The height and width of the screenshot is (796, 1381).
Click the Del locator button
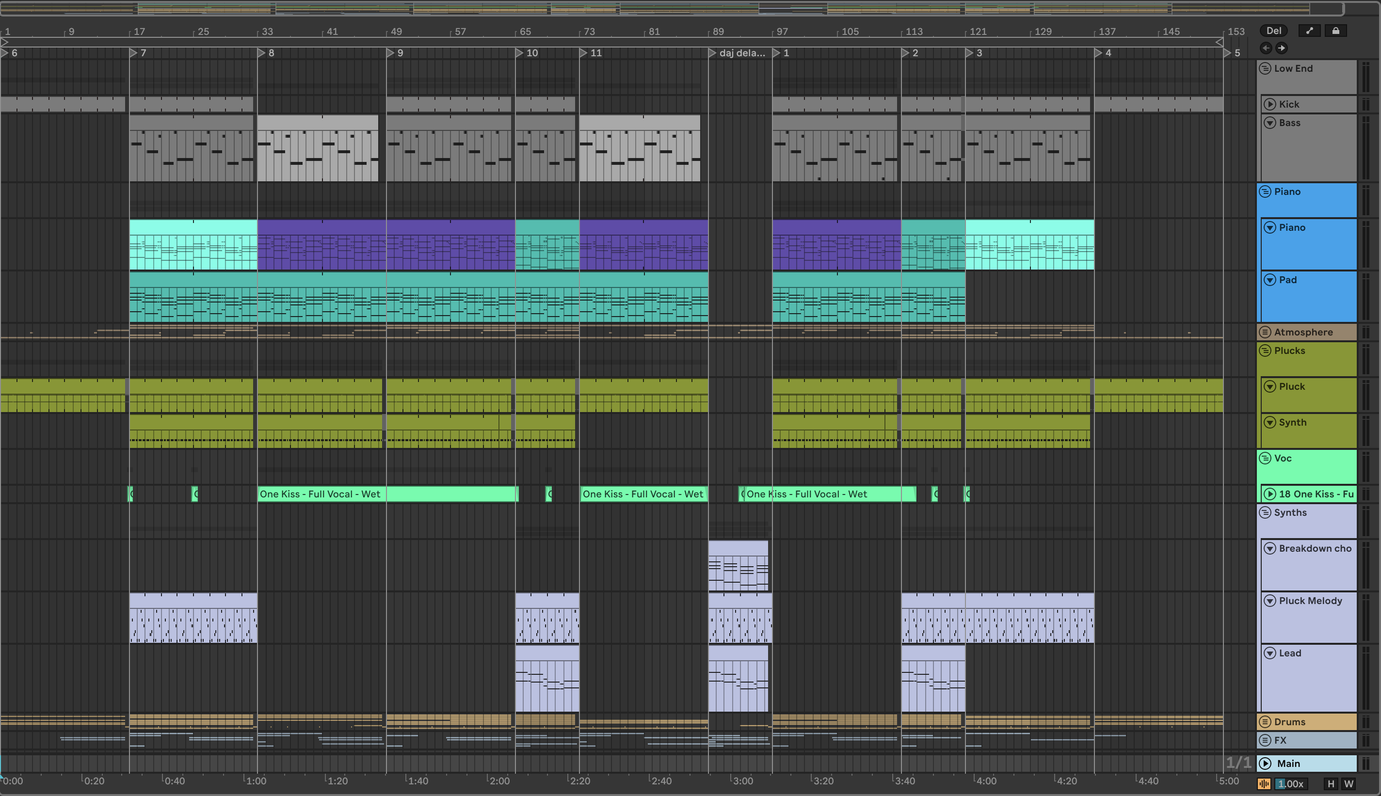click(1273, 31)
